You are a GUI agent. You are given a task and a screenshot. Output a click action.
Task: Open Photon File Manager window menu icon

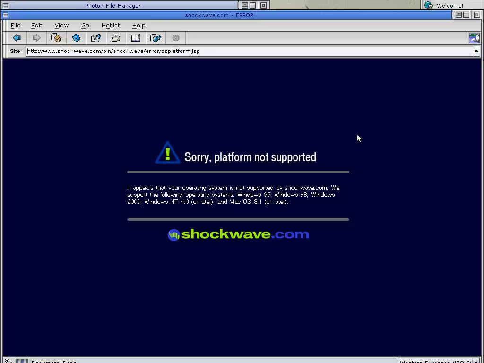5,6
